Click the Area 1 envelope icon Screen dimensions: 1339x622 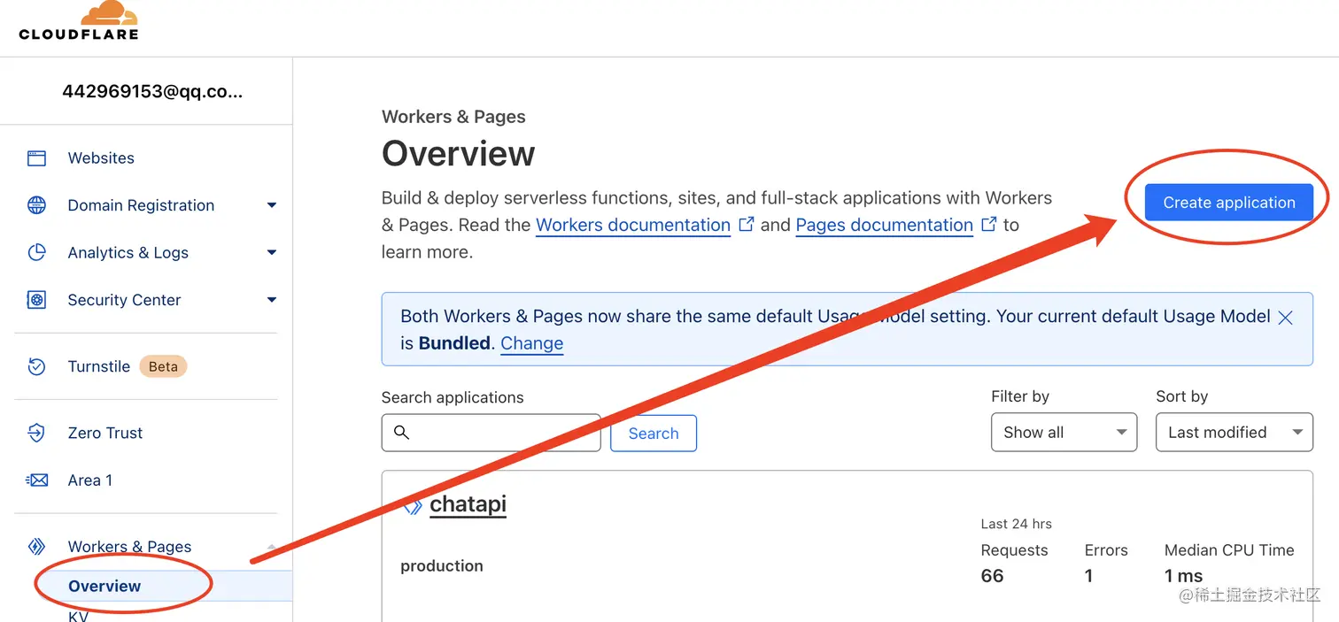coord(36,480)
